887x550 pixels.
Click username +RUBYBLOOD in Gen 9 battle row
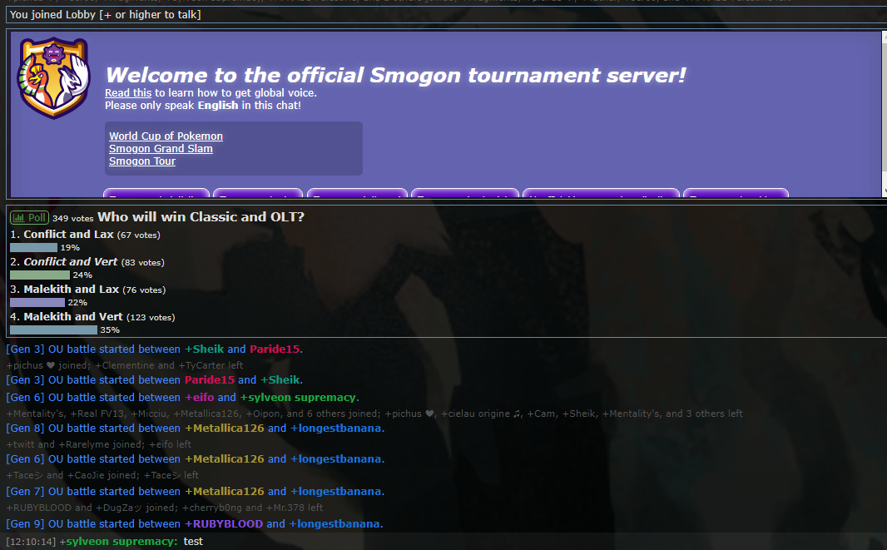tap(224, 524)
